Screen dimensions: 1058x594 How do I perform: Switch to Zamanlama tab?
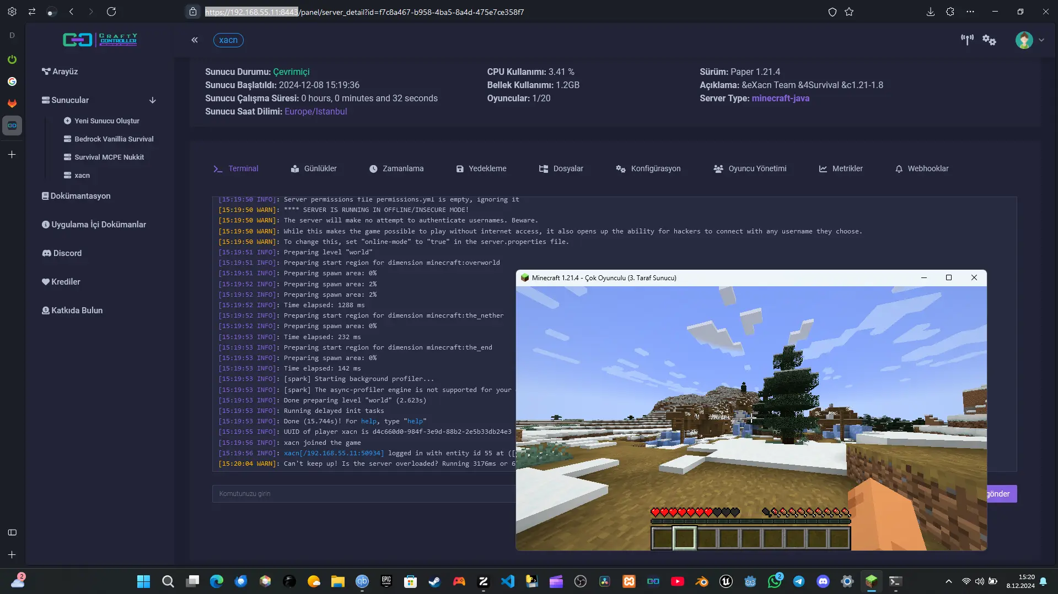[x=396, y=168]
